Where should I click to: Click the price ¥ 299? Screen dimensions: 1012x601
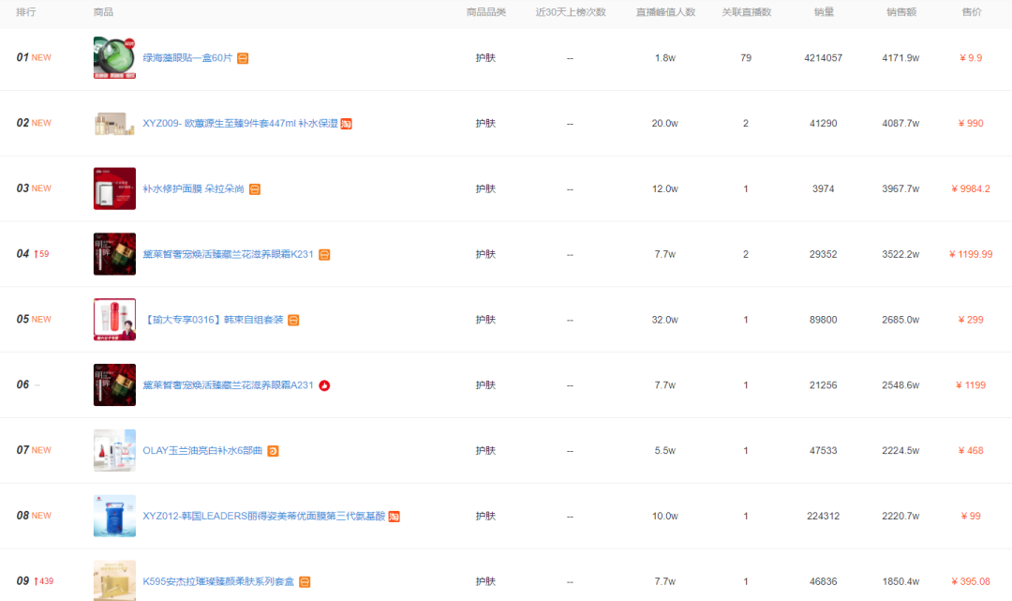point(971,320)
